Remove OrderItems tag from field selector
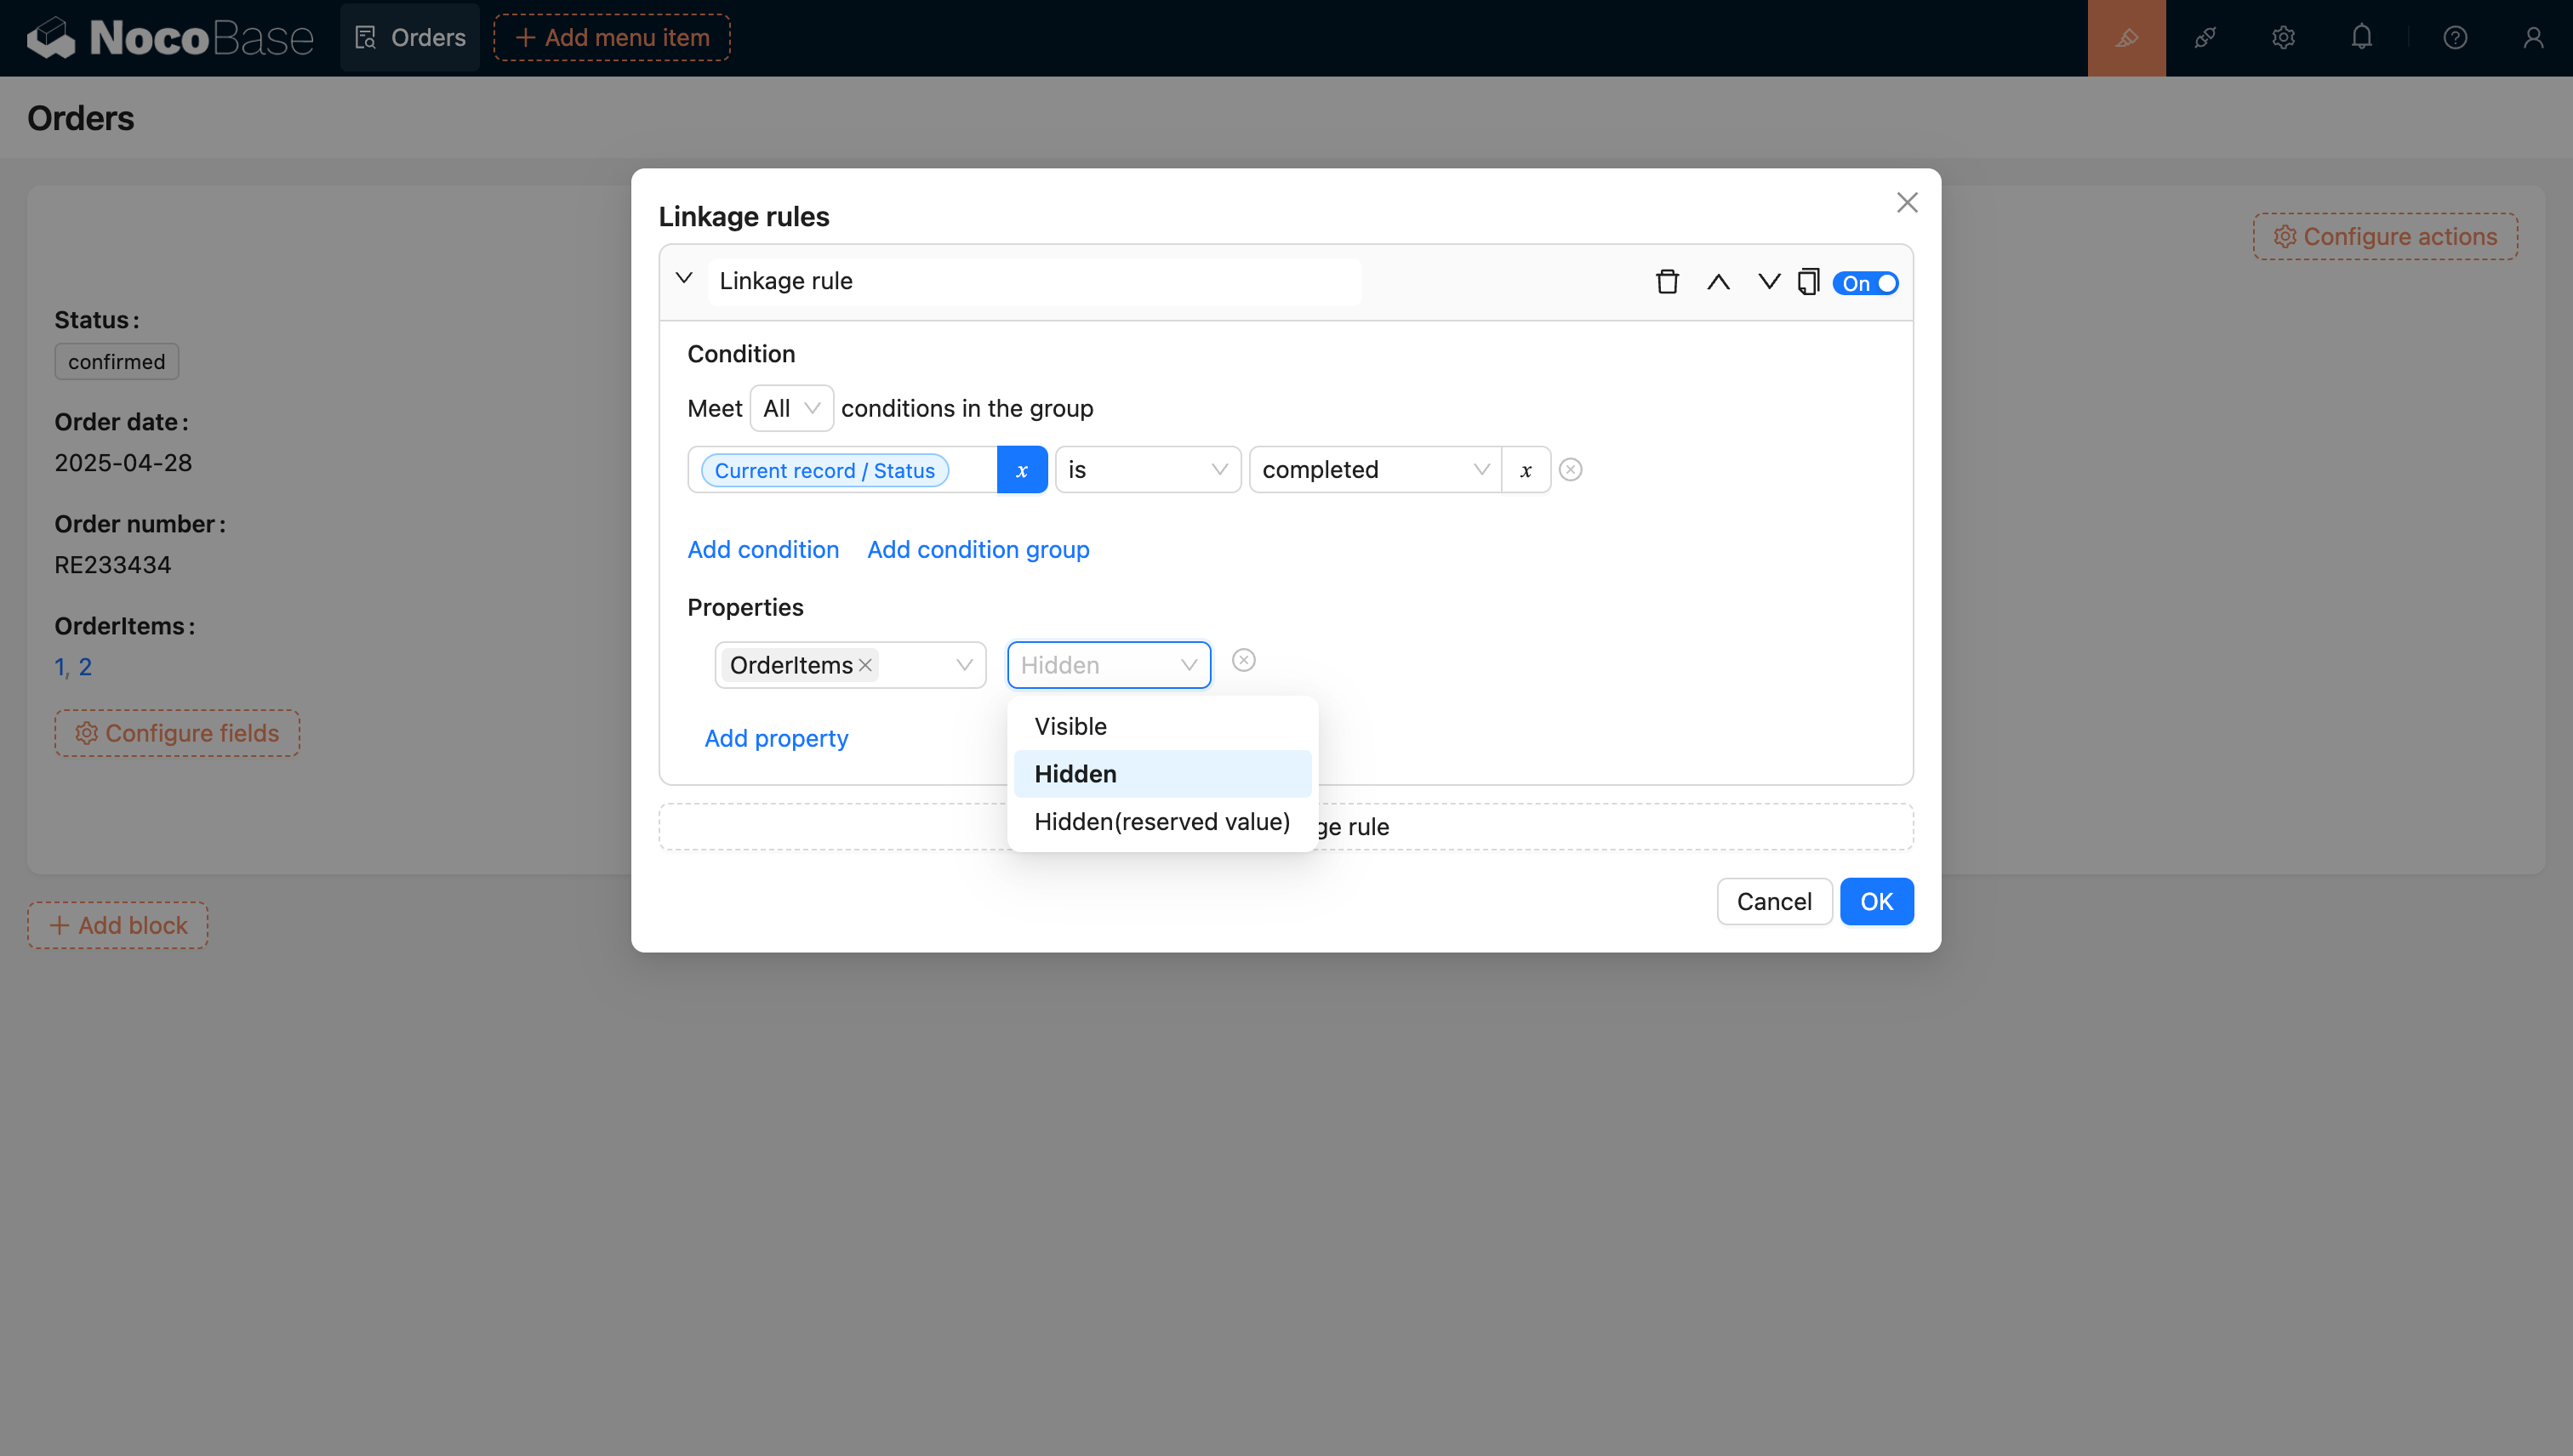The width and height of the screenshot is (2573, 1456). 865,665
